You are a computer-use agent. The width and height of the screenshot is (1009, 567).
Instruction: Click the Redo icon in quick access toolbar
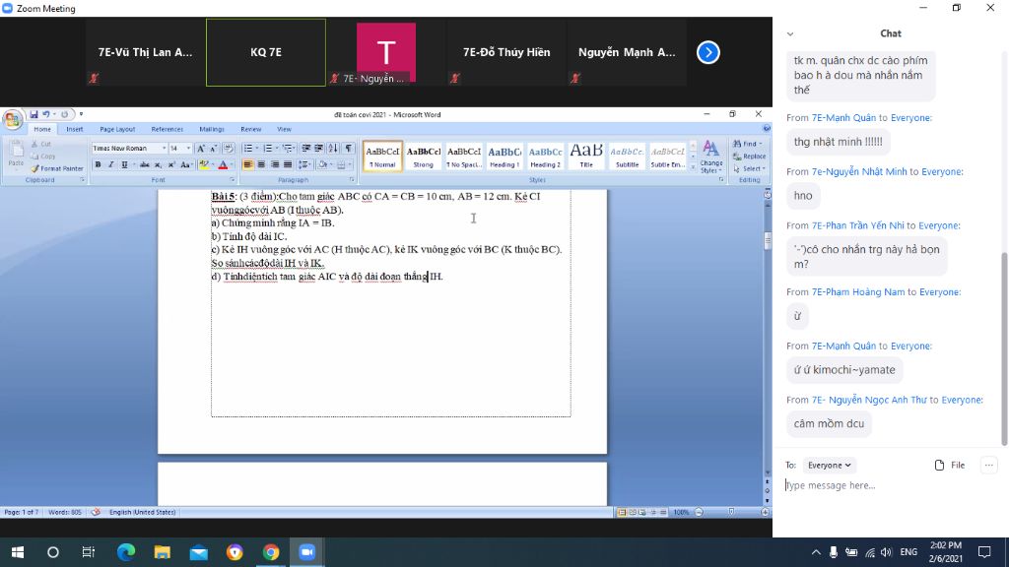tap(64, 114)
